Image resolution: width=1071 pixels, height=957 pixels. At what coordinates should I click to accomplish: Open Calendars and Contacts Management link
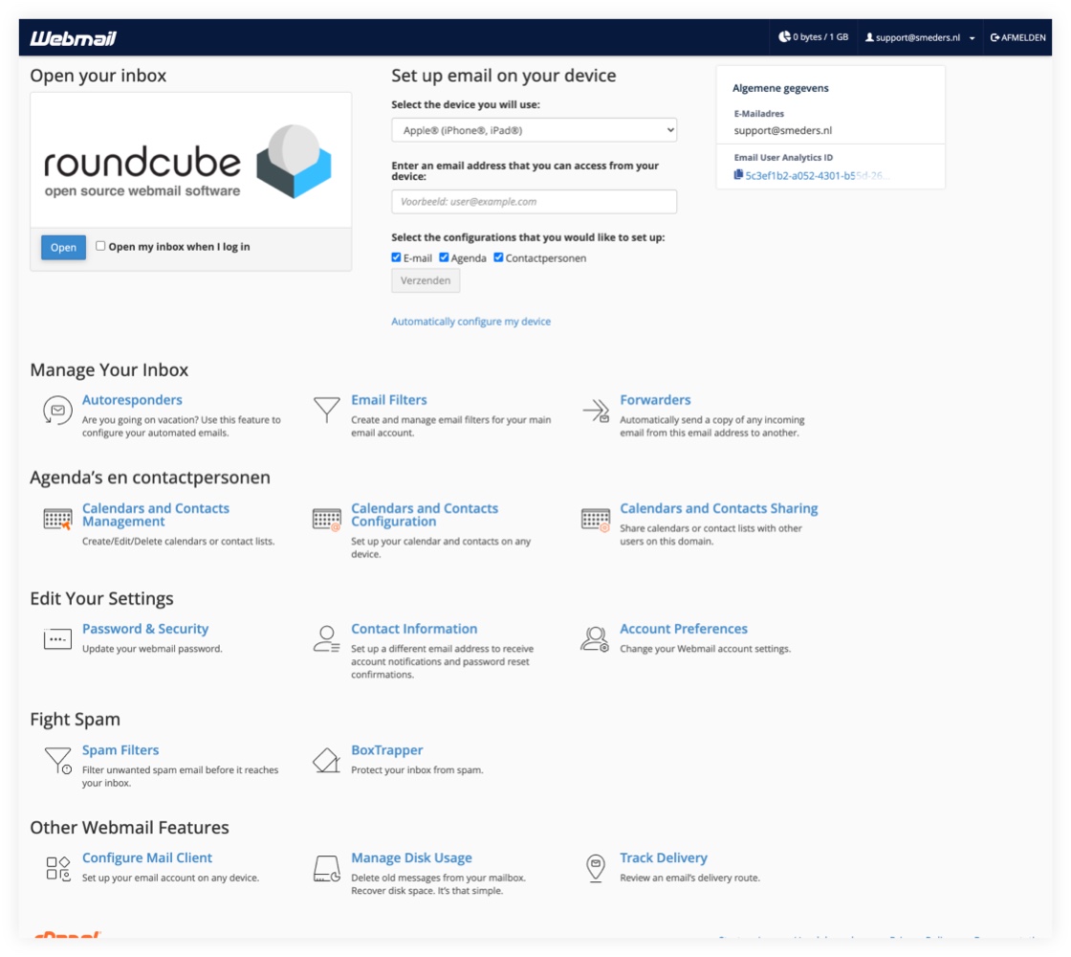point(156,515)
